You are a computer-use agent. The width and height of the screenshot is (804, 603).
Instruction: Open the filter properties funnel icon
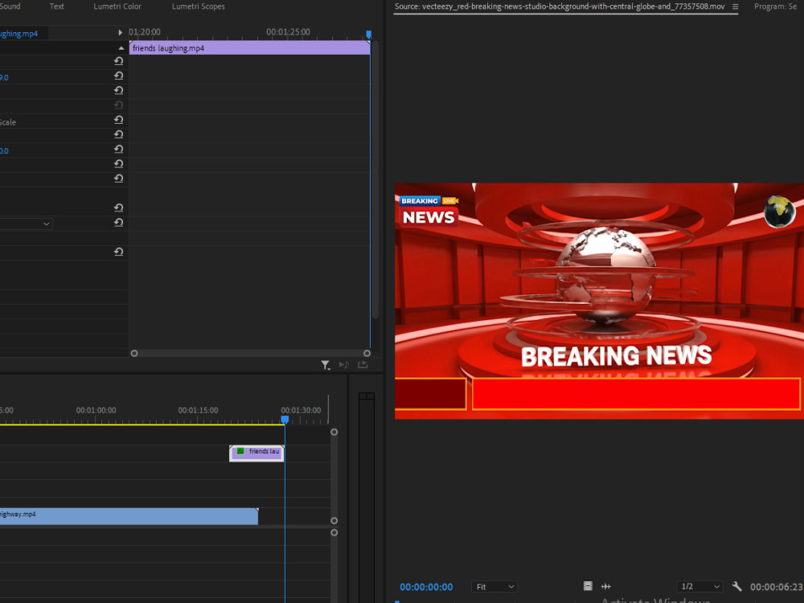(326, 364)
